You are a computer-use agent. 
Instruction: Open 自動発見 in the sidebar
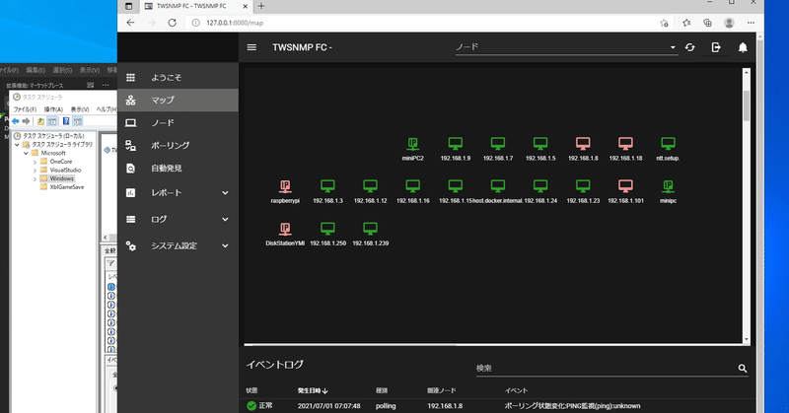(x=178, y=168)
